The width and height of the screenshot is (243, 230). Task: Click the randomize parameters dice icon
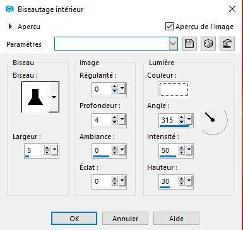pyautogui.click(x=208, y=44)
